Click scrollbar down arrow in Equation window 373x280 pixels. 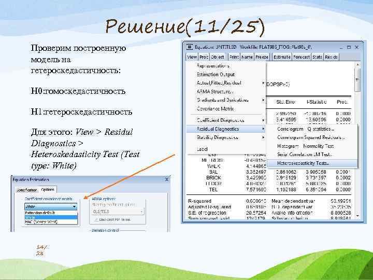pyautogui.click(x=357, y=216)
